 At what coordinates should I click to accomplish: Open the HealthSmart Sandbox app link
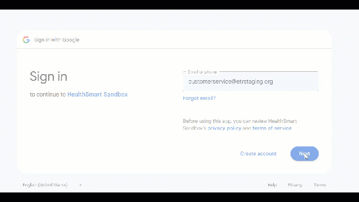point(97,94)
